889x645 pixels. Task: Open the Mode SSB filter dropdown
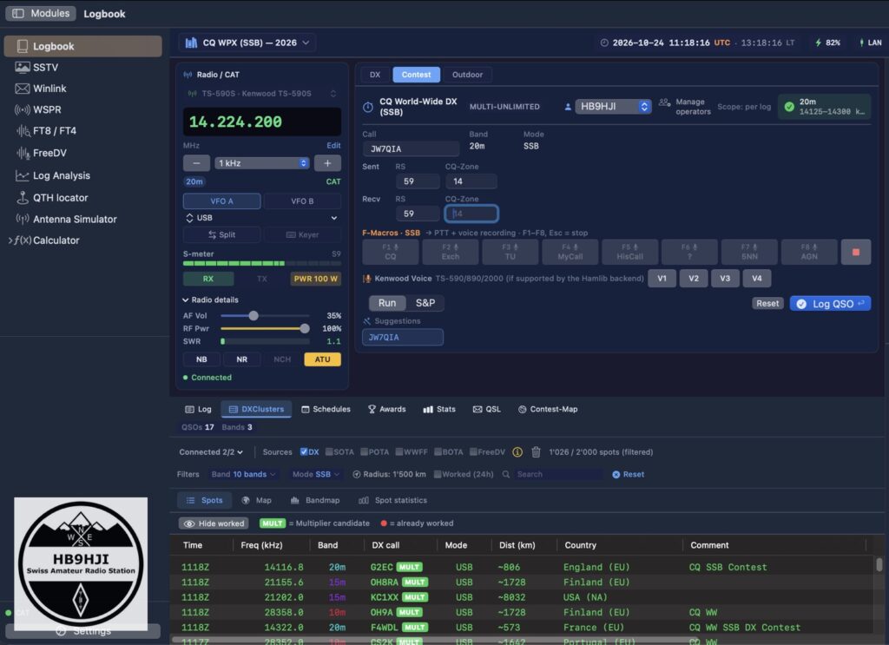pyautogui.click(x=316, y=474)
